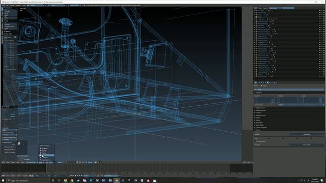
Task: Open Chrome from taskbar
Action: (72, 180)
